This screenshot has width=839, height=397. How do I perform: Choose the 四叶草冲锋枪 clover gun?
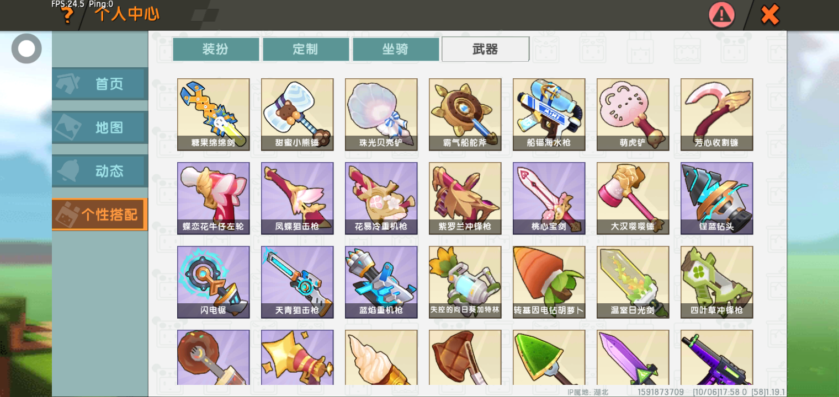click(717, 282)
